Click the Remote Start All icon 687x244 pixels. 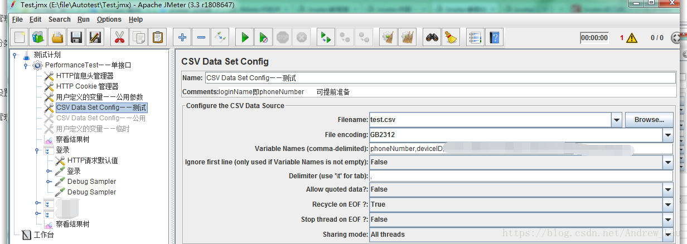click(325, 37)
